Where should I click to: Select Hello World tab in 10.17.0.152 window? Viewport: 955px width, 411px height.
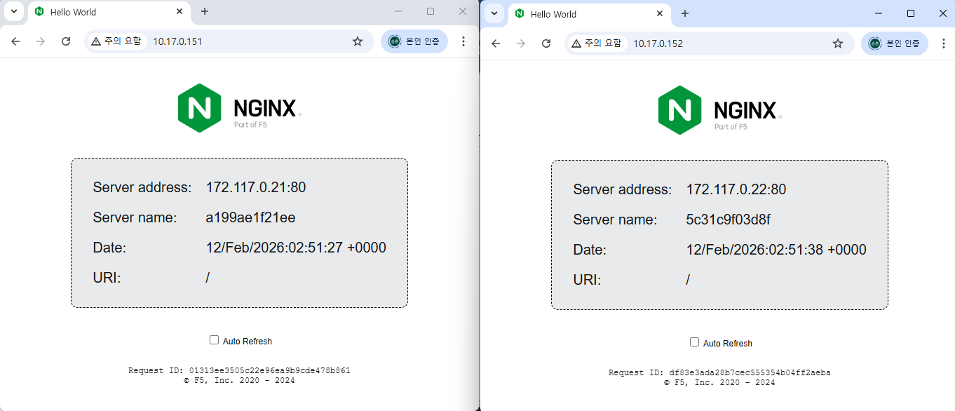[589, 14]
